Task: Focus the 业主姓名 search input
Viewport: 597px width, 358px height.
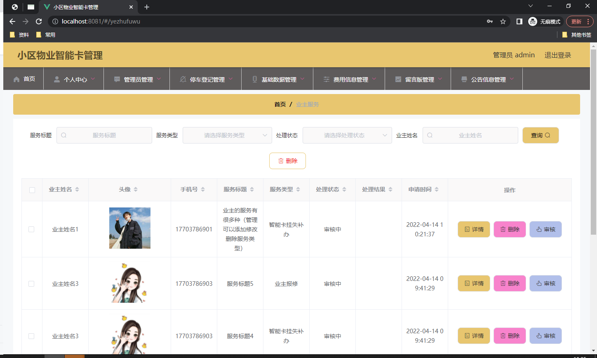Action: pyautogui.click(x=470, y=135)
